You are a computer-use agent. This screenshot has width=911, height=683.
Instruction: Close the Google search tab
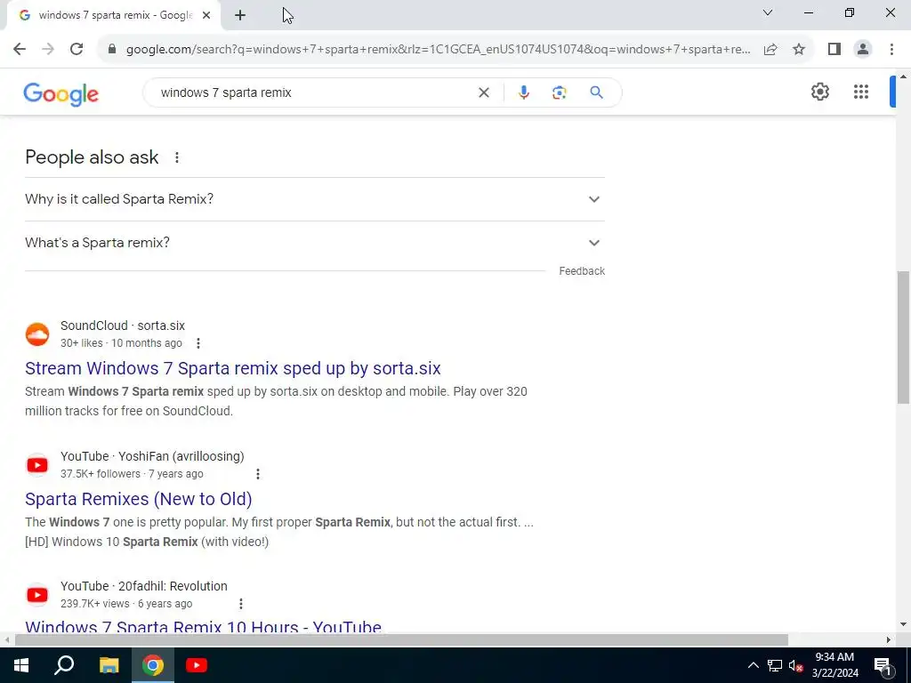(x=206, y=15)
